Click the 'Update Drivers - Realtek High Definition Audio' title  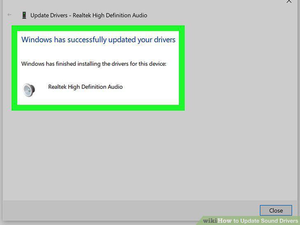[x=89, y=15]
